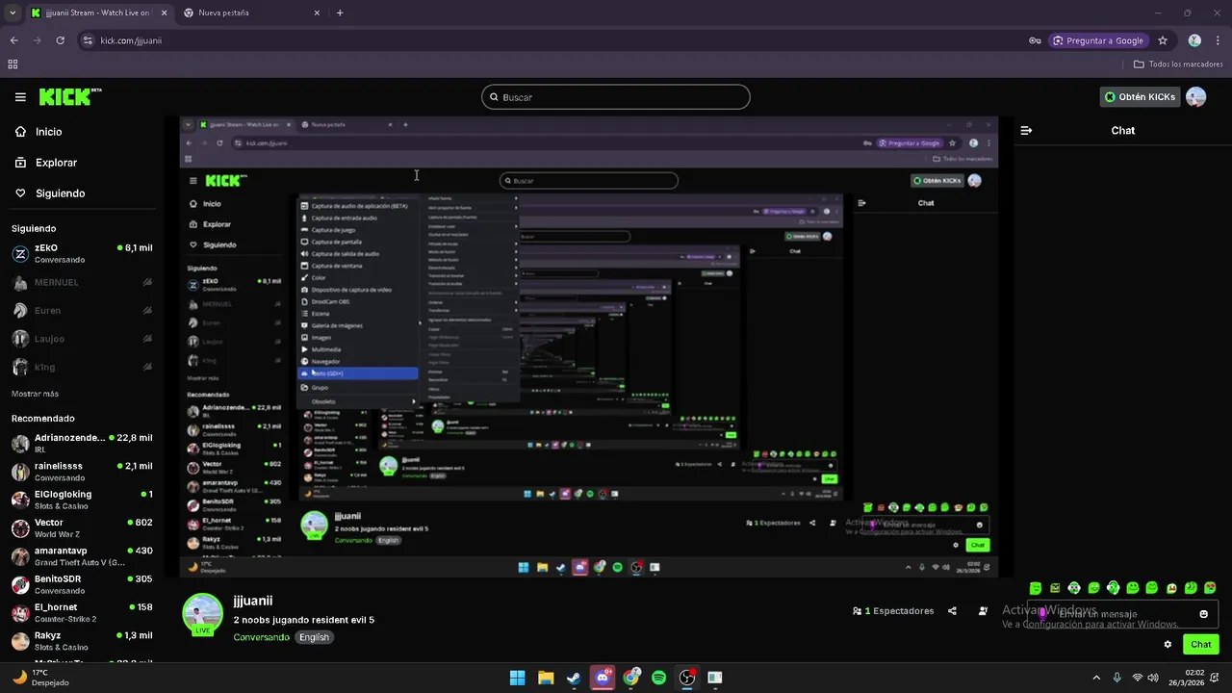The width and height of the screenshot is (1232, 693).
Task: Open offline channel Euren
Action: 82,311
